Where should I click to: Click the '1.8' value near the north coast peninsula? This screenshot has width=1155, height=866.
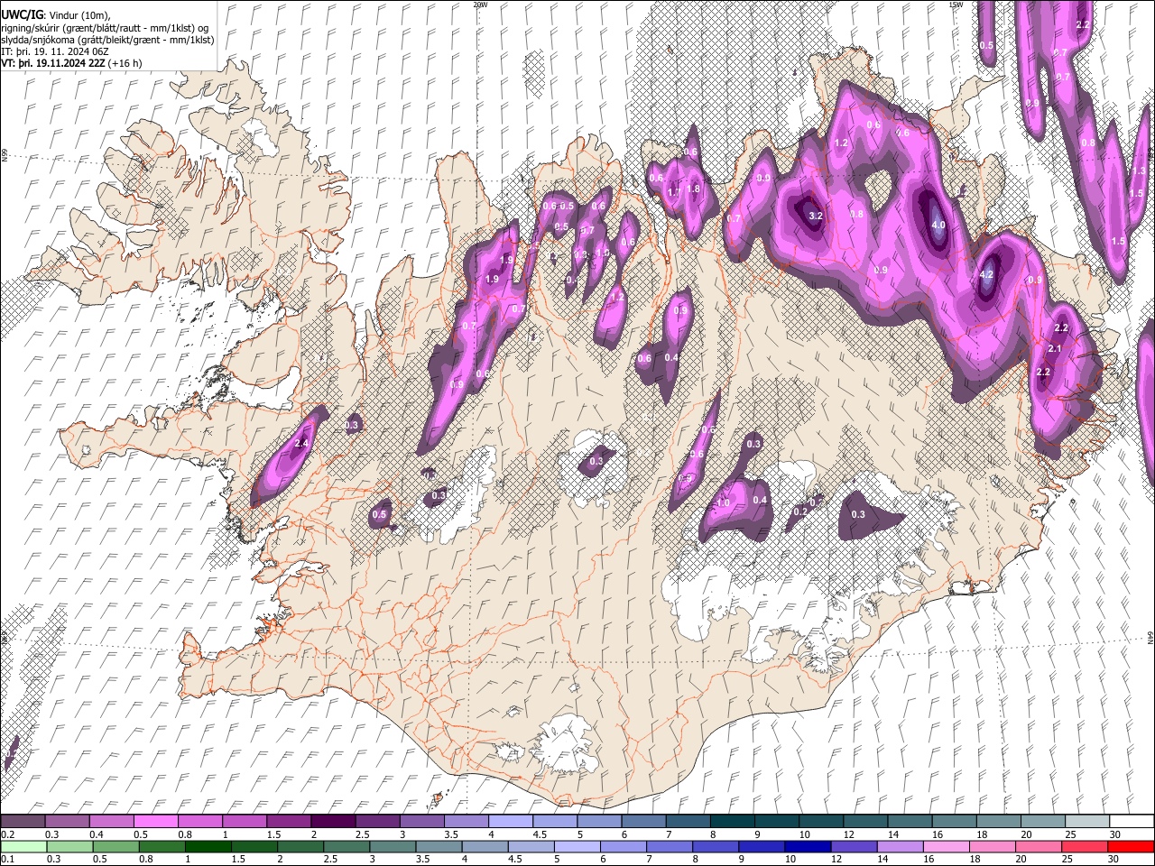tap(693, 189)
